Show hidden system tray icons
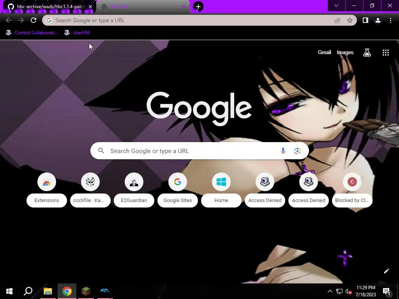 click(330, 291)
